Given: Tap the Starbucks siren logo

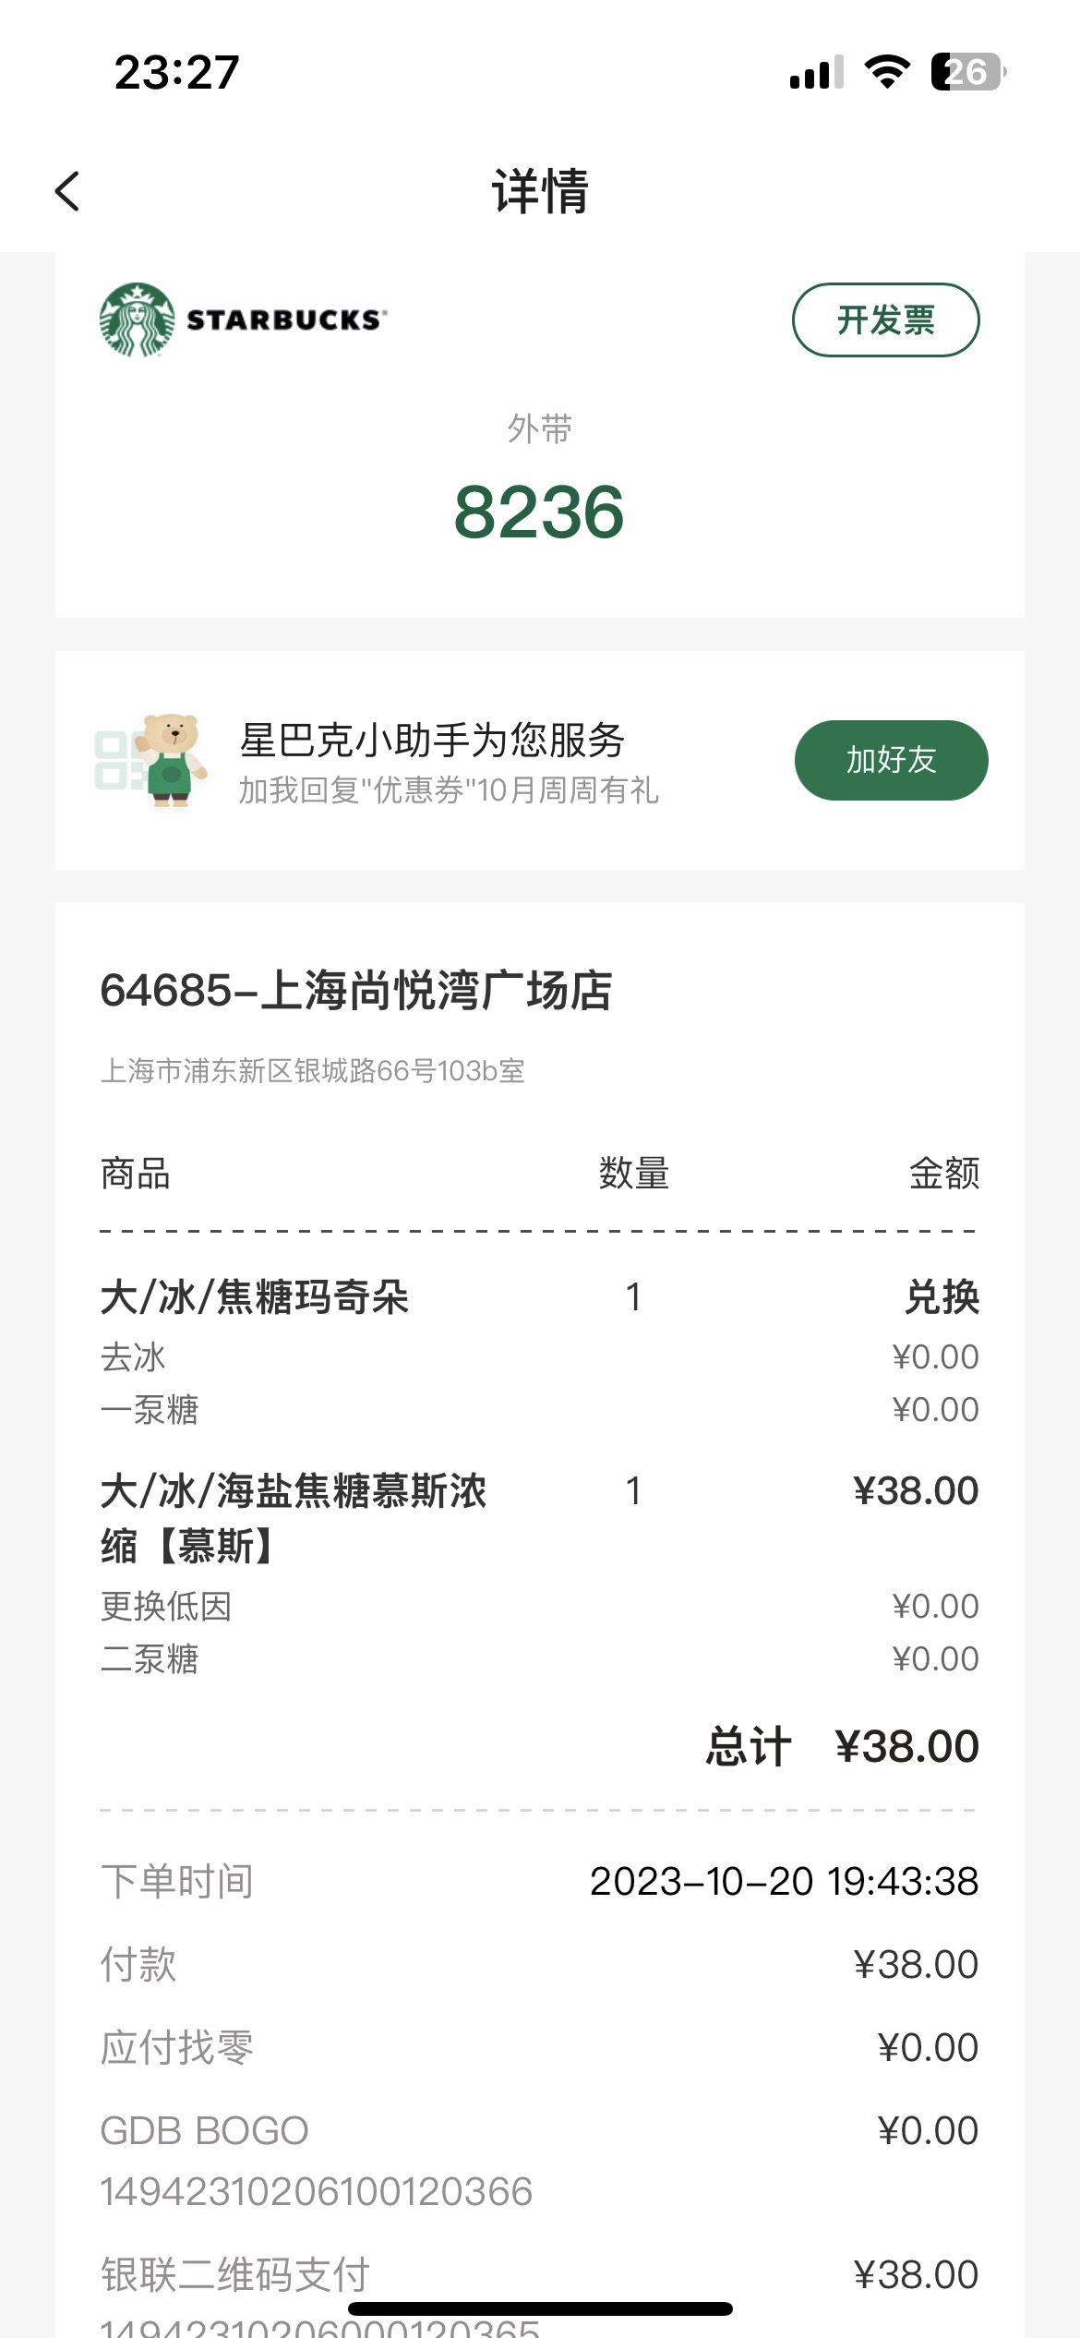Looking at the screenshot, I should pos(137,320).
